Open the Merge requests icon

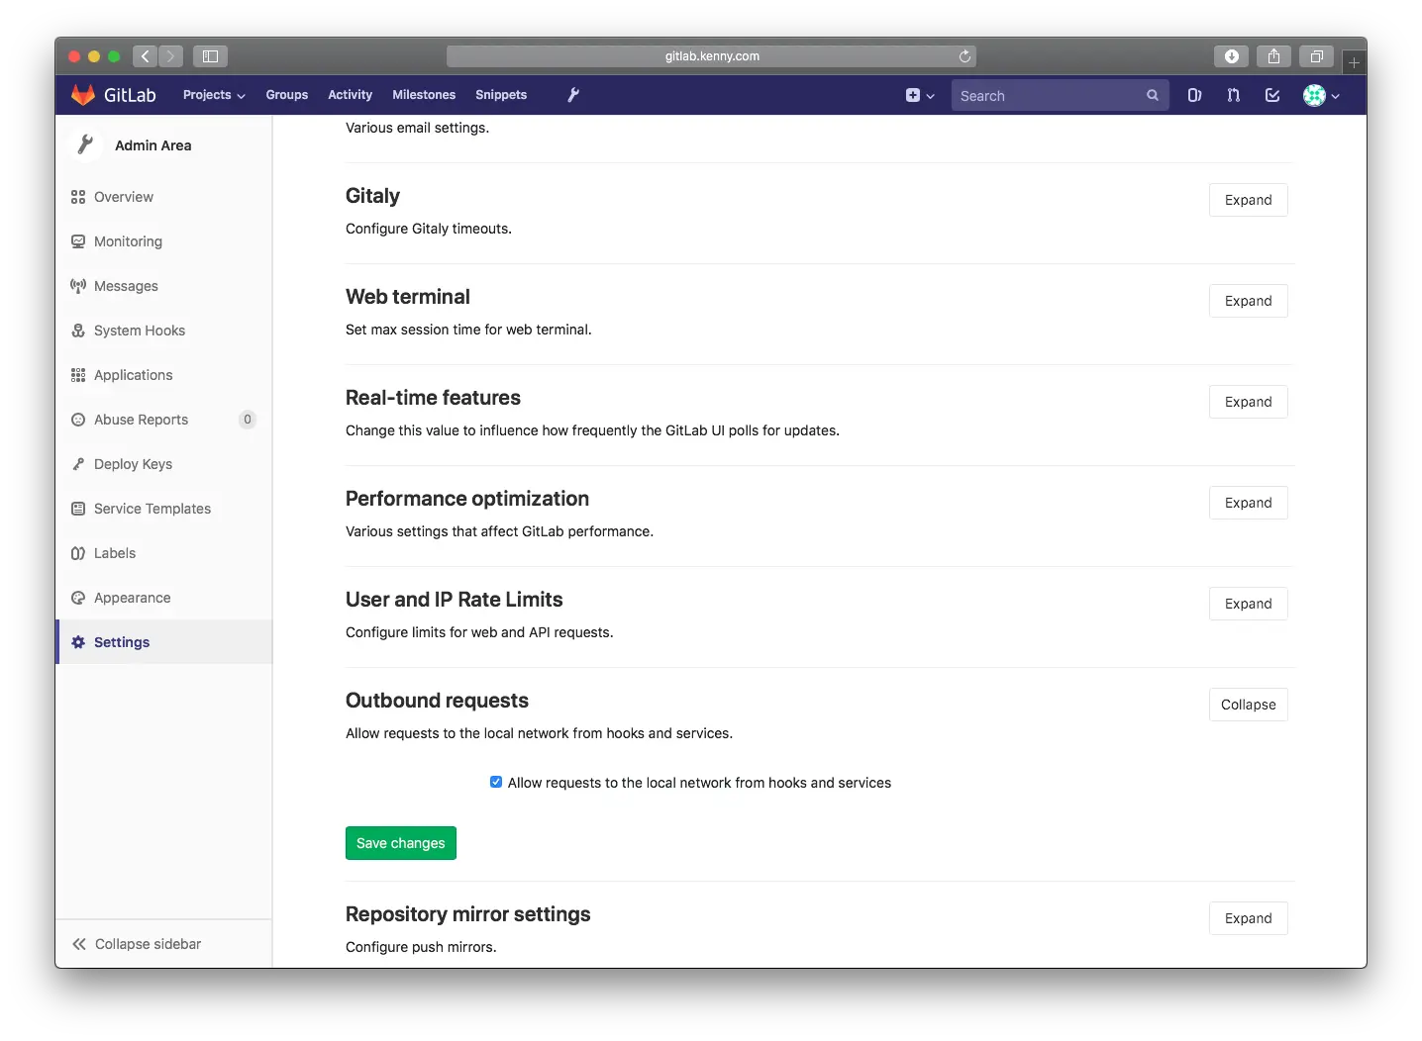(1234, 96)
